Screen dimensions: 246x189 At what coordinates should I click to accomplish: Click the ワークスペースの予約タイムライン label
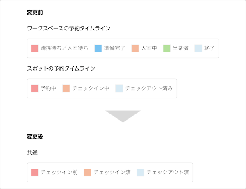(69, 28)
